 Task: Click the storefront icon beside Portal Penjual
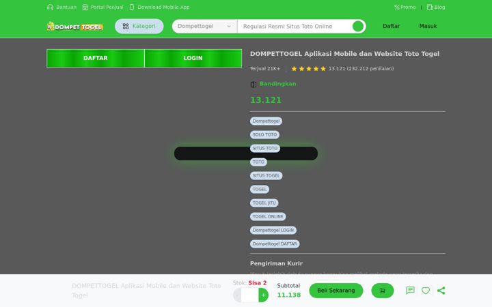coord(85,8)
